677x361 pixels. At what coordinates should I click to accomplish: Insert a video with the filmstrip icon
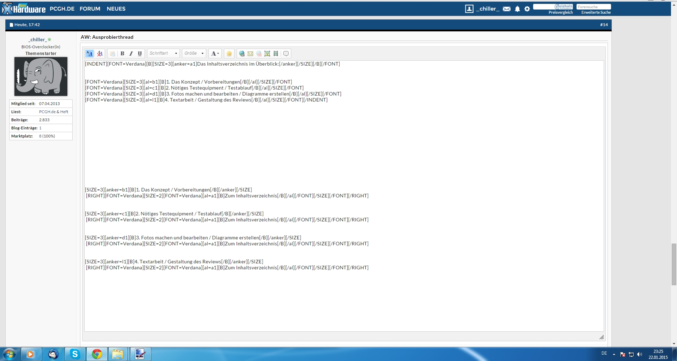[x=276, y=54]
